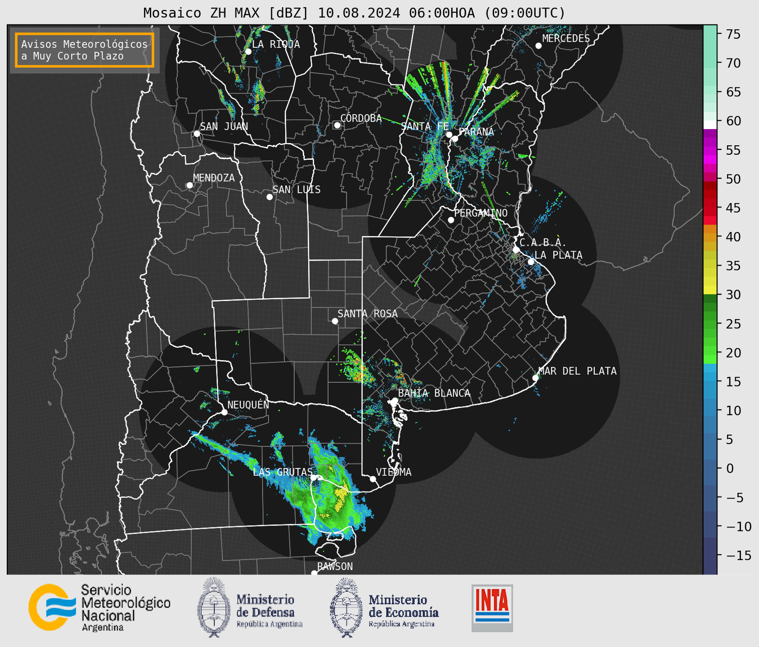The image size is (759, 647).
Task: Click the Paraná city dot
Action: pyautogui.click(x=455, y=139)
